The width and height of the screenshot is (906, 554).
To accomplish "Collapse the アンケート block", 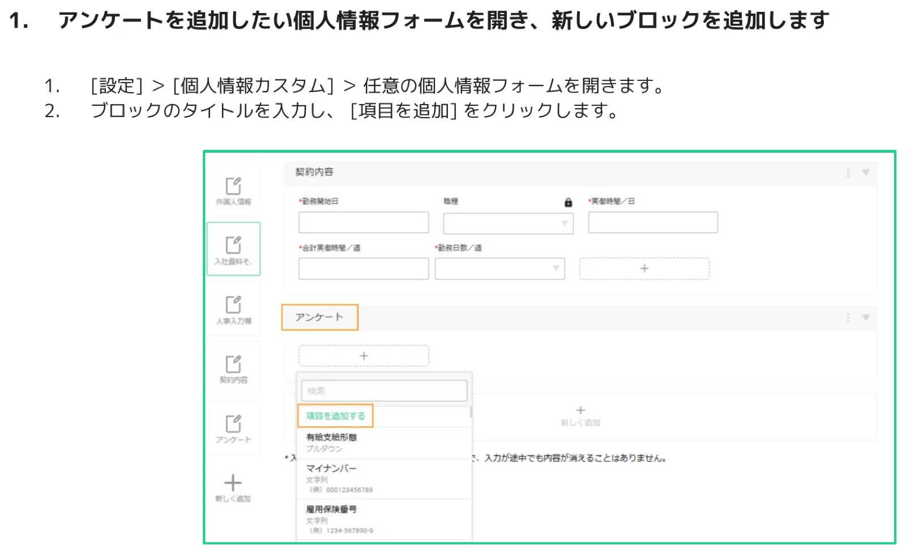I will click(866, 318).
